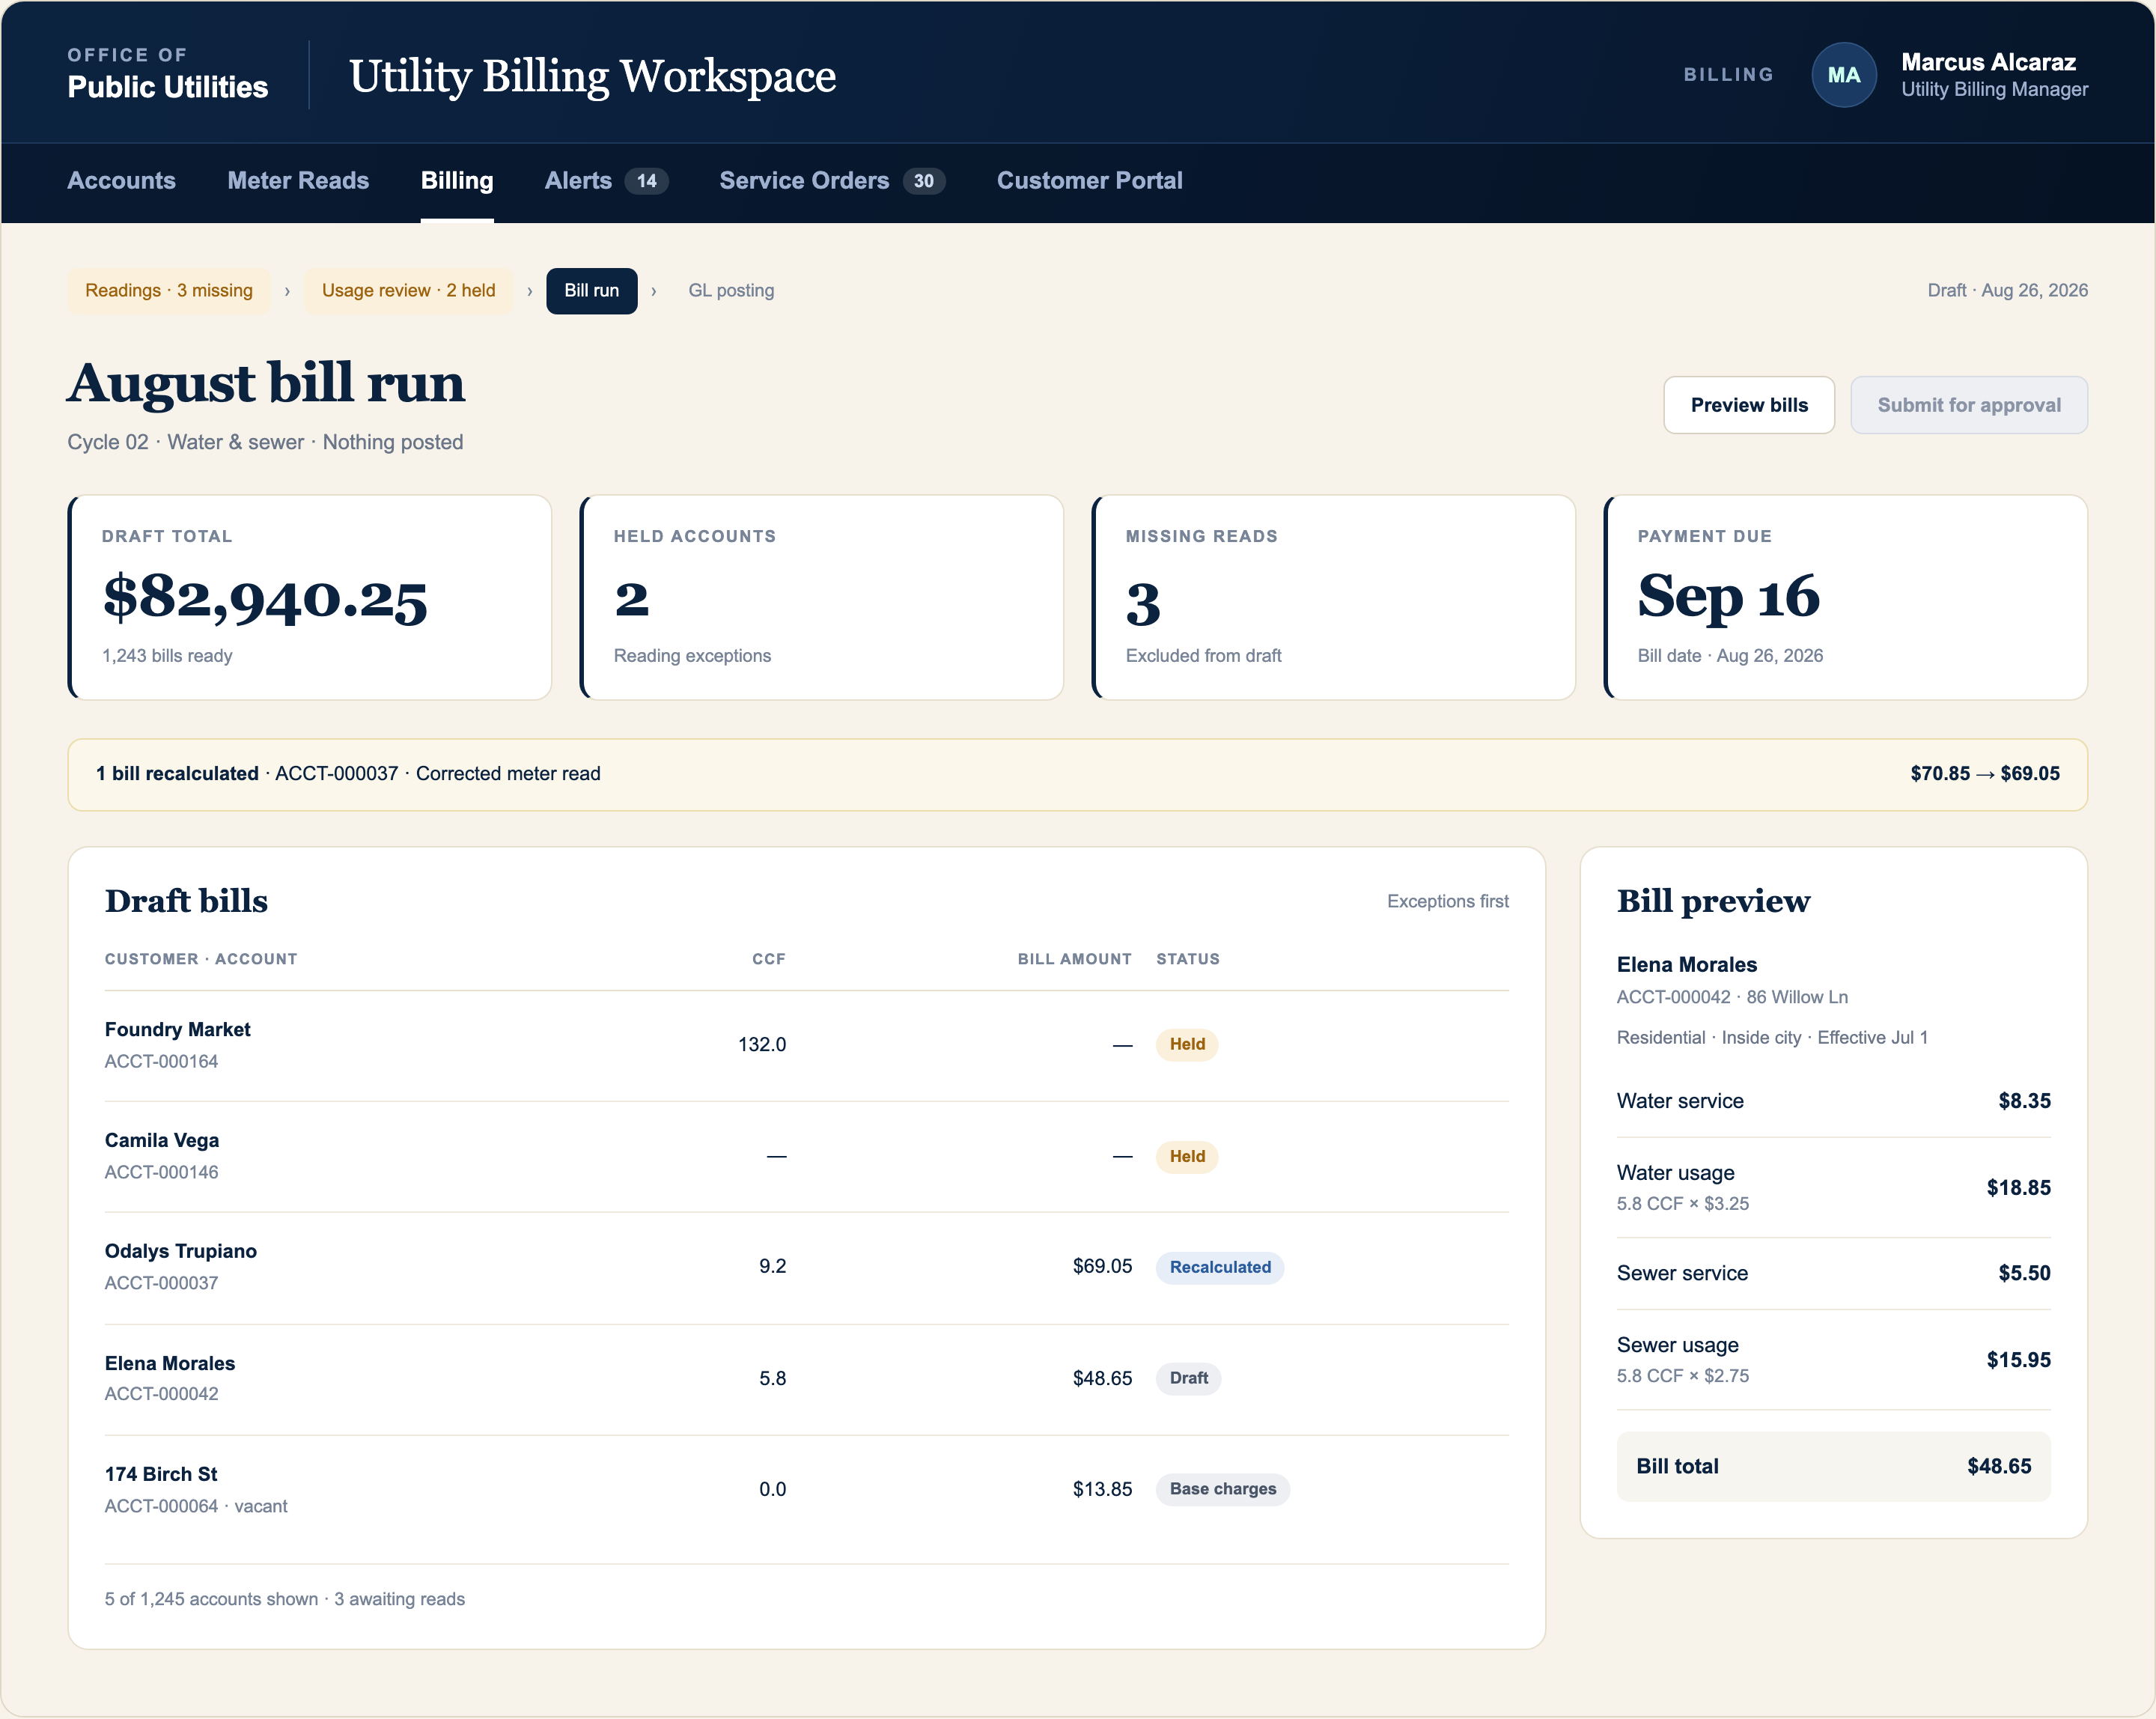Image resolution: width=2156 pixels, height=1719 pixels.
Task: Click the Sewer service line item
Action: [1833, 1274]
